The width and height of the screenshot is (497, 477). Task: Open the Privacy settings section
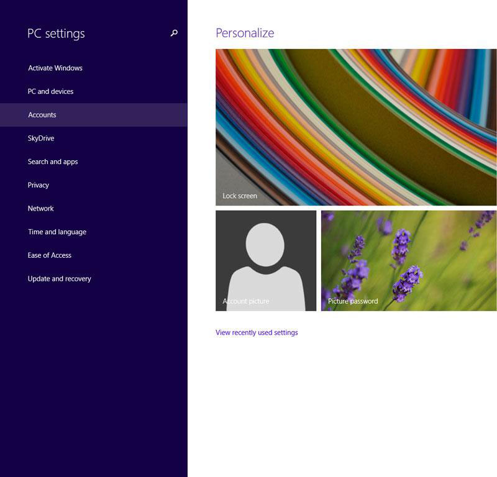pyautogui.click(x=39, y=184)
